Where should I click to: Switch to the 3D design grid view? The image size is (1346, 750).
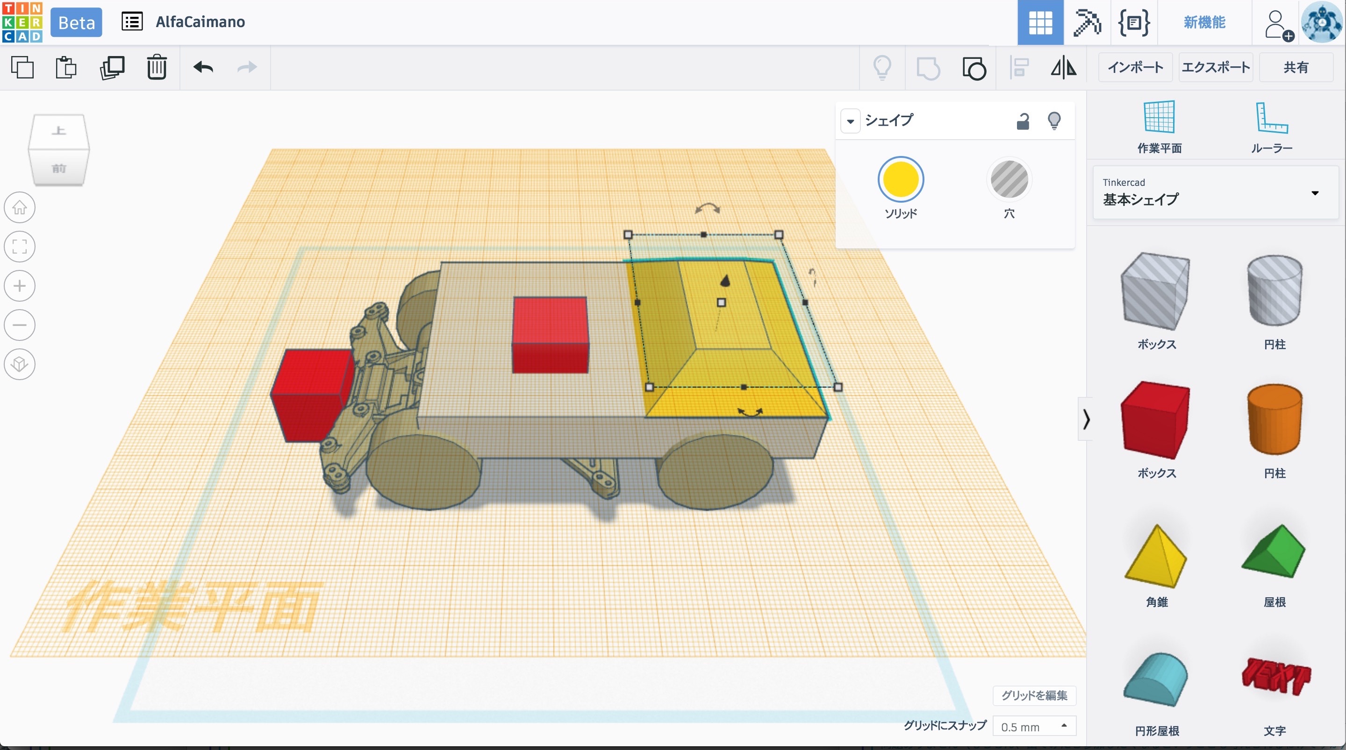1040,22
